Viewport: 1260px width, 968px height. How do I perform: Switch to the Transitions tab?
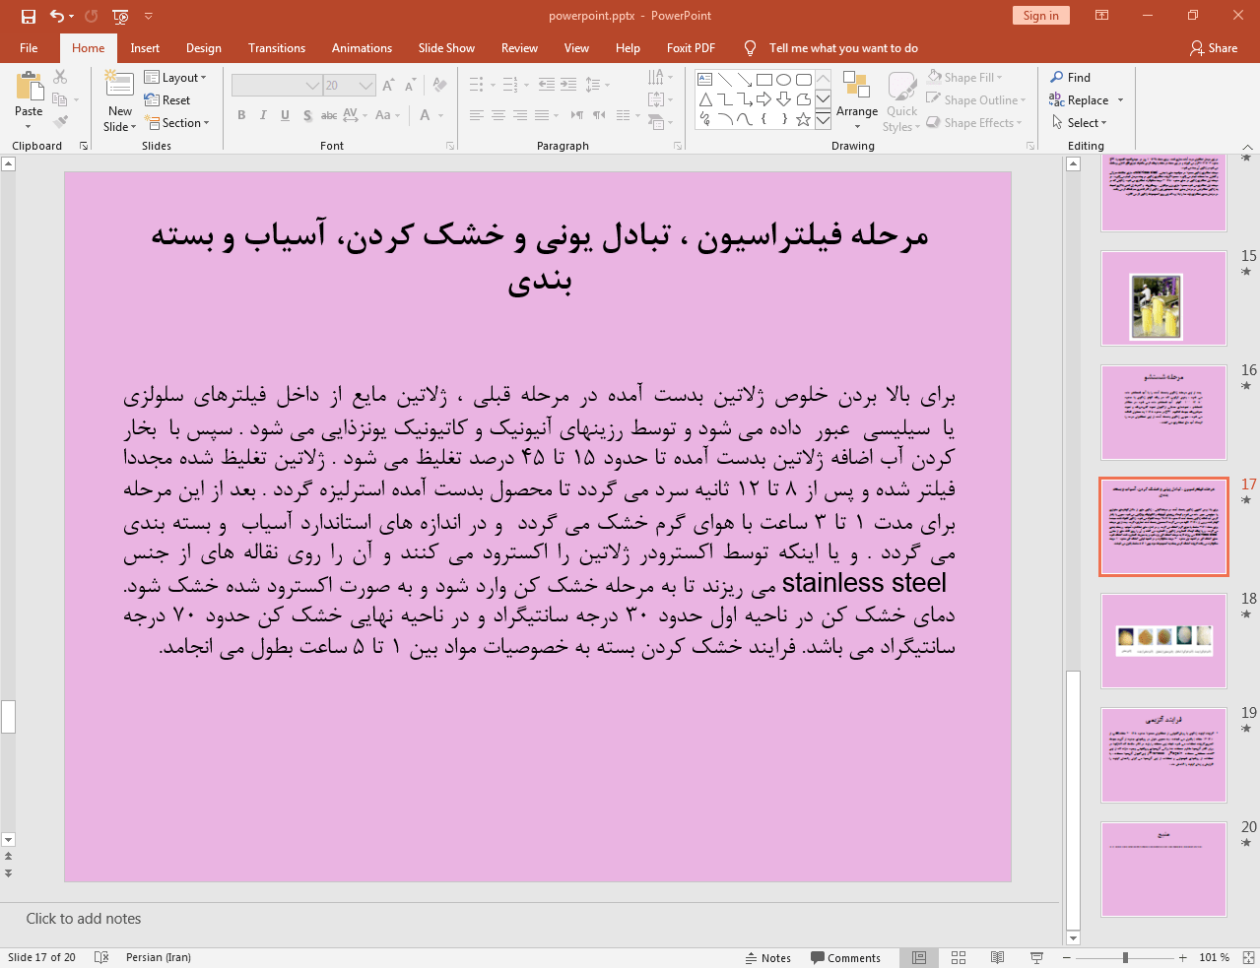(277, 47)
